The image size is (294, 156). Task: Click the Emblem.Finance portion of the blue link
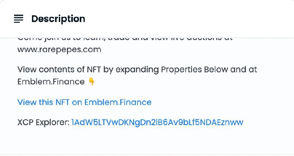click(x=118, y=102)
